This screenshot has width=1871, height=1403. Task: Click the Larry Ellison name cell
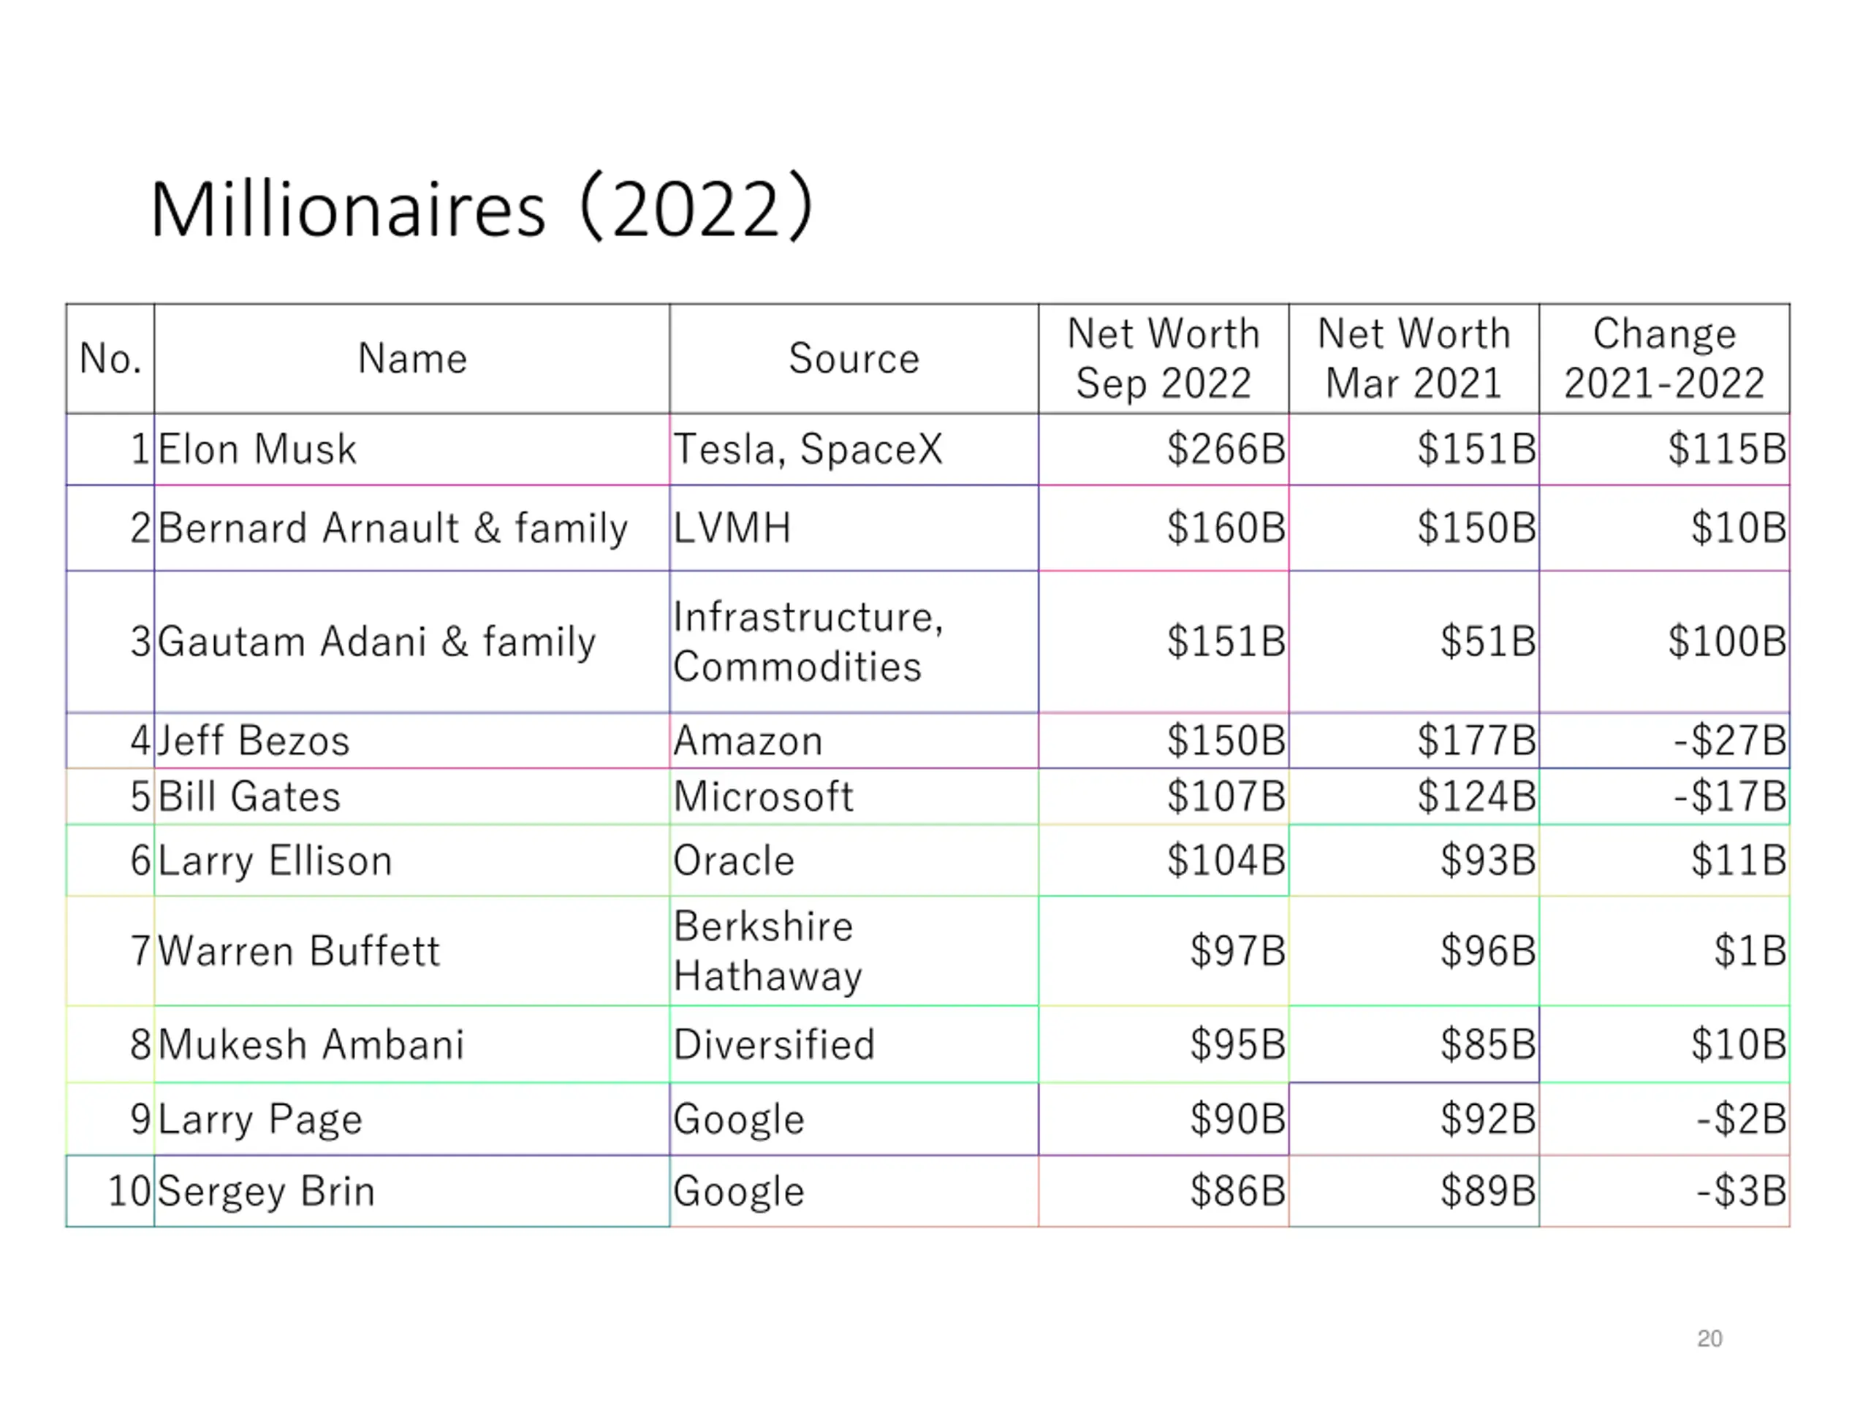click(x=412, y=860)
